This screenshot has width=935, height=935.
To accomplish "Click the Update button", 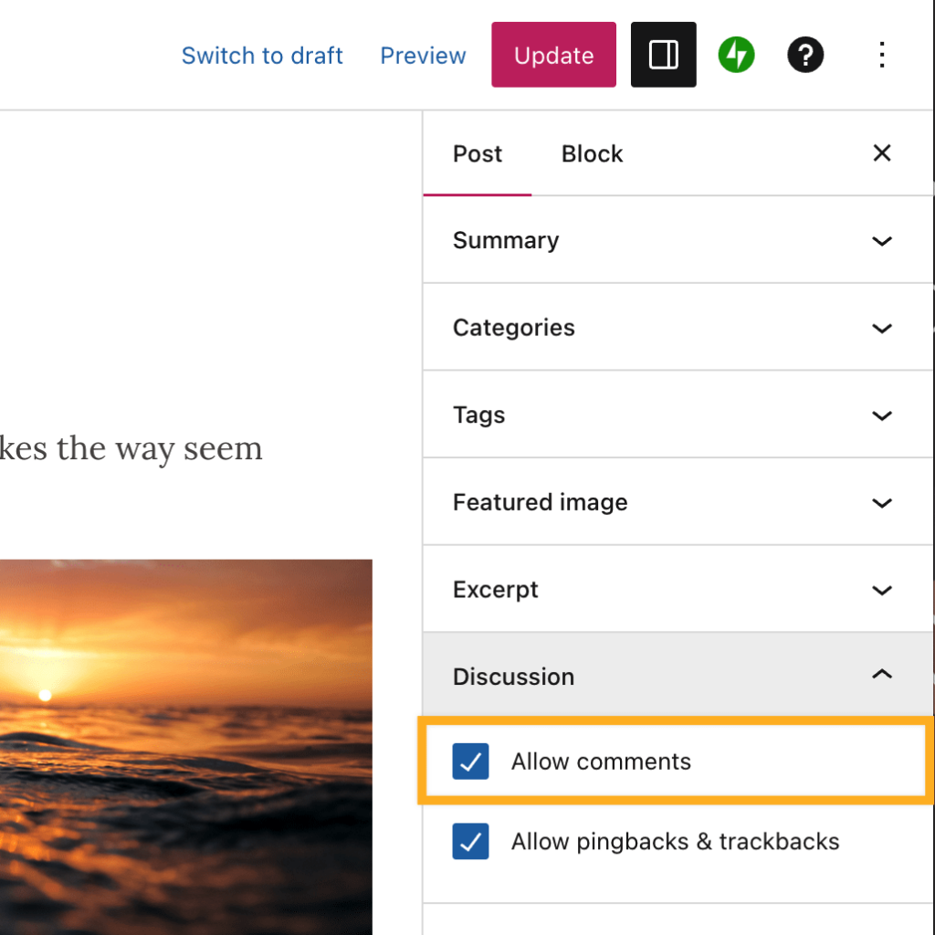I will 553,54.
